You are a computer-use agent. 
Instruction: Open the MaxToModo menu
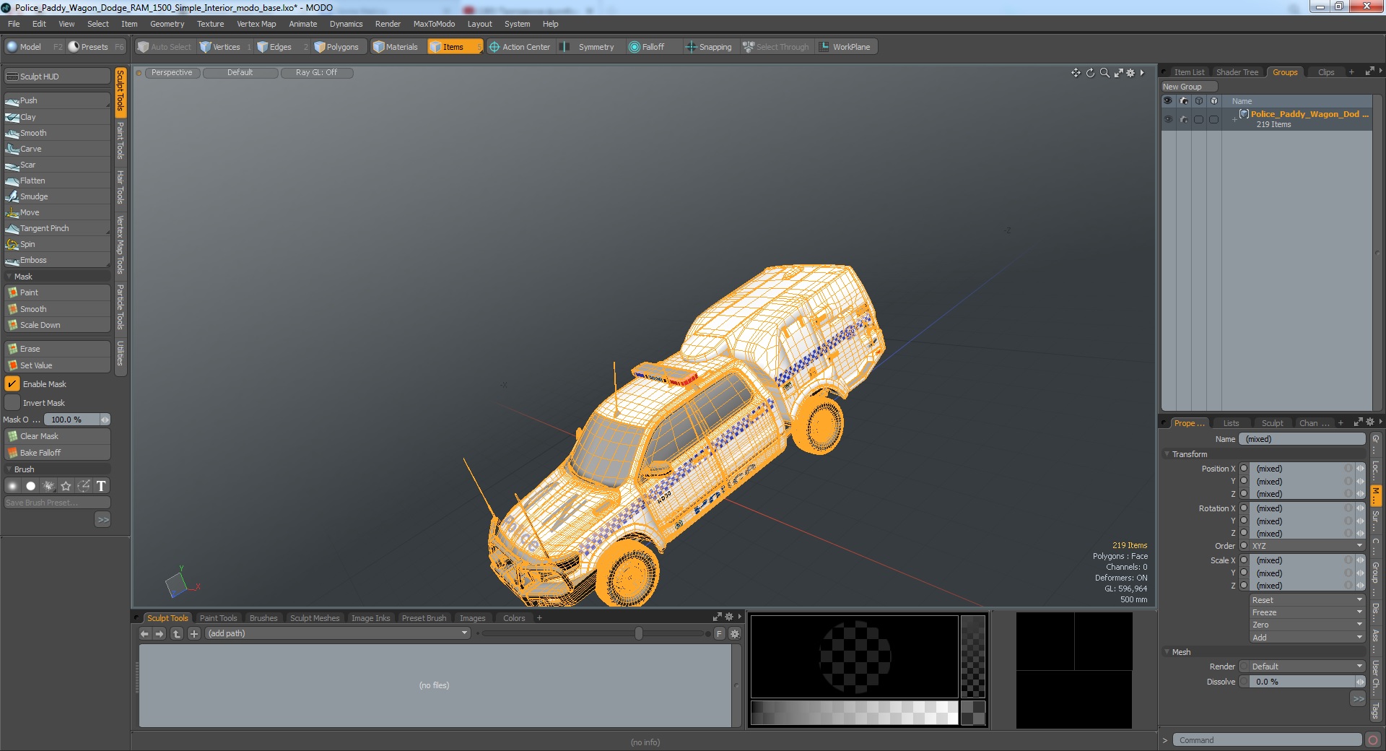point(434,24)
